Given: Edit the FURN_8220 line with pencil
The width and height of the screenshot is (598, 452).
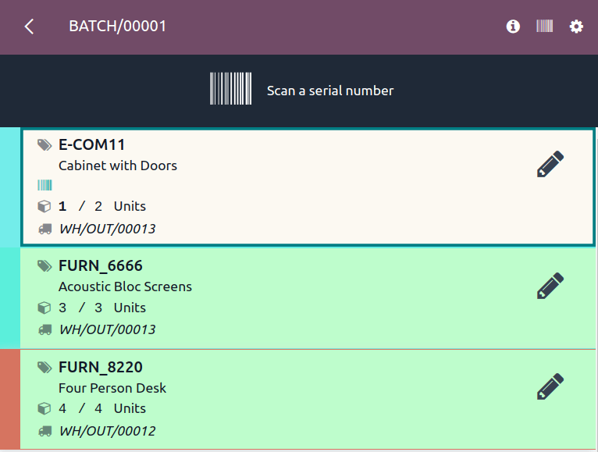Looking at the screenshot, I should coord(550,386).
